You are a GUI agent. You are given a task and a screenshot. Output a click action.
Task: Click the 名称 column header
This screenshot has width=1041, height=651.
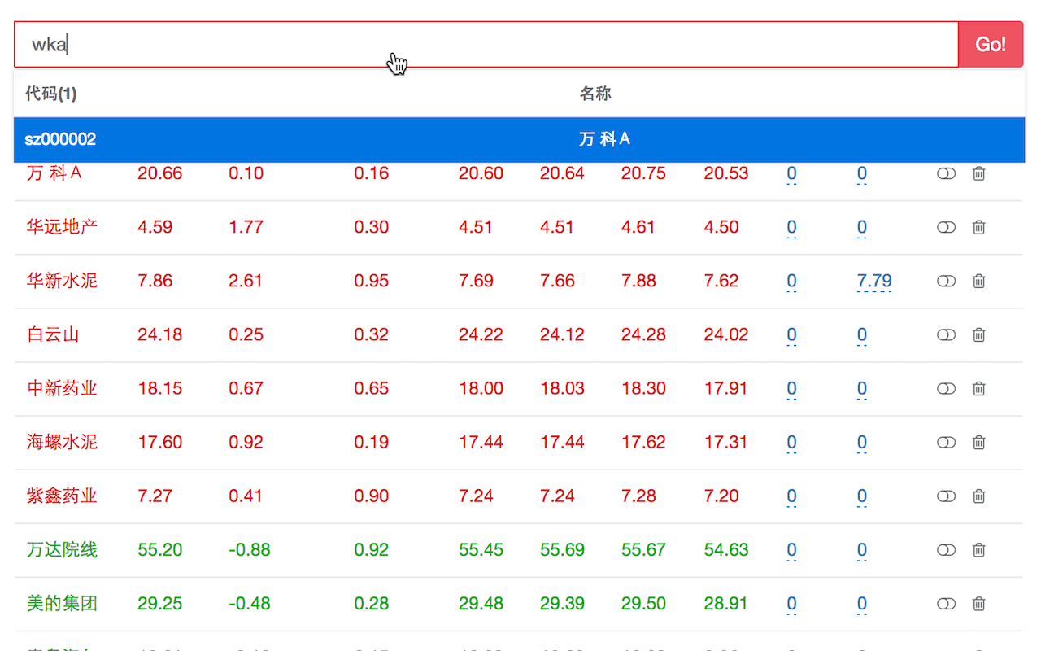(595, 94)
